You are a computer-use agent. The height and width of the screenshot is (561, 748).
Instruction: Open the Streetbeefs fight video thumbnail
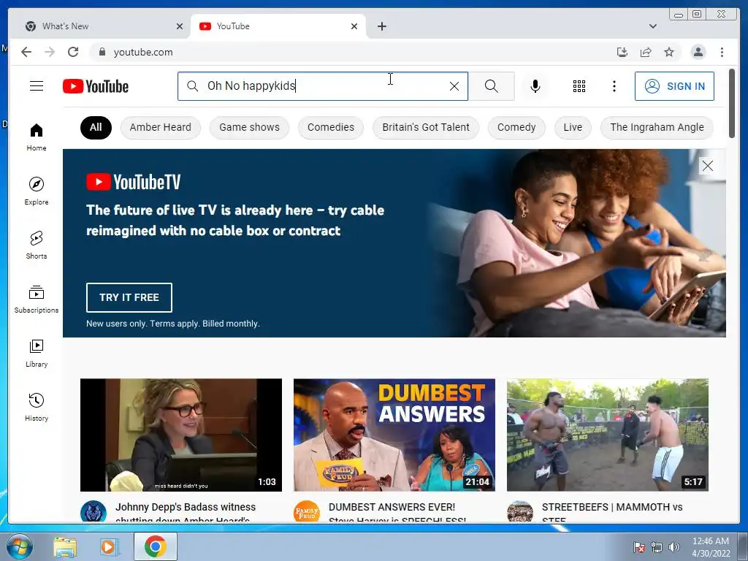pos(607,435)
